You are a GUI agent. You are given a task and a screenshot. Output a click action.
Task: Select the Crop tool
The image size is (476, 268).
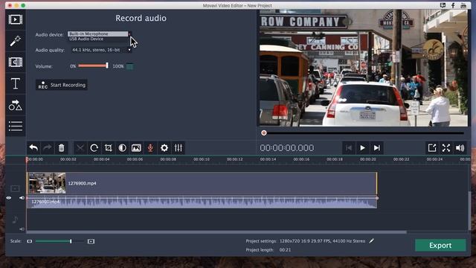pos(109,148)
